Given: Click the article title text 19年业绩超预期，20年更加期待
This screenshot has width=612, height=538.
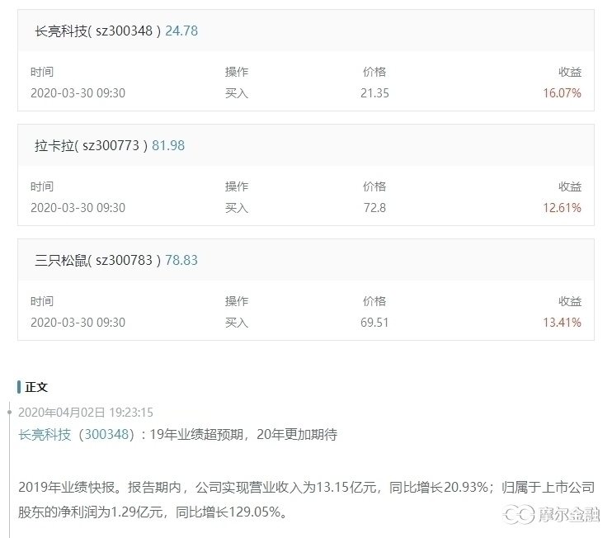Looking at the screenshot, I should click(243, 434).
